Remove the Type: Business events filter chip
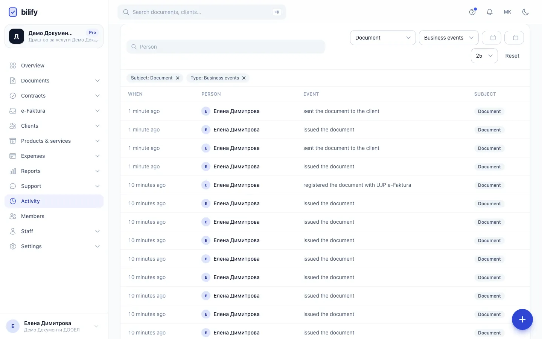 click(x=244, y=78)
